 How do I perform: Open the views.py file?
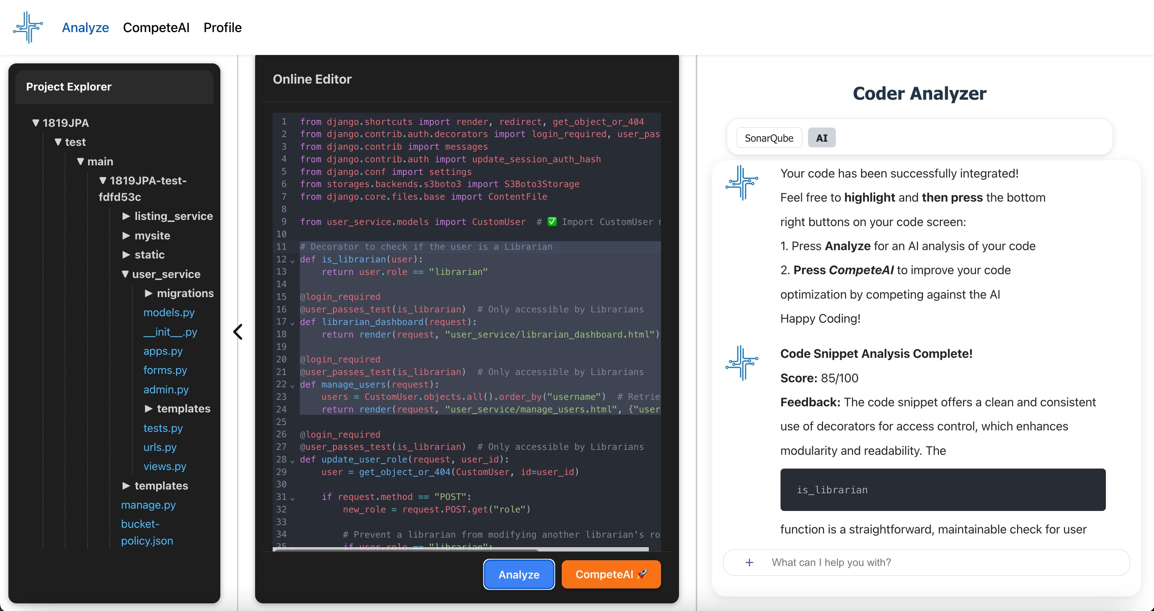pos(165,466)
